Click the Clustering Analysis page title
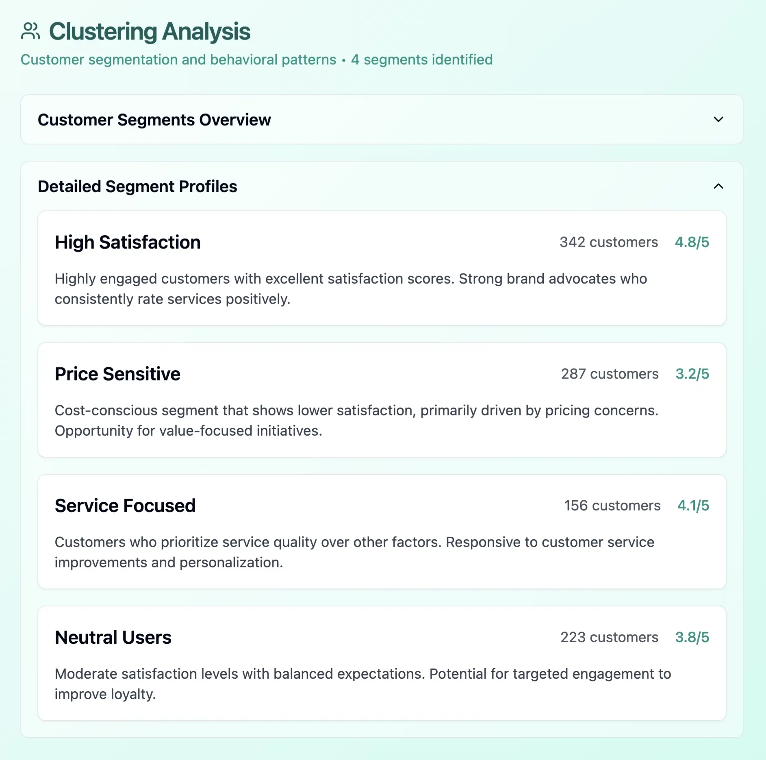The image size is (766, 760). (x=150, y=31)
